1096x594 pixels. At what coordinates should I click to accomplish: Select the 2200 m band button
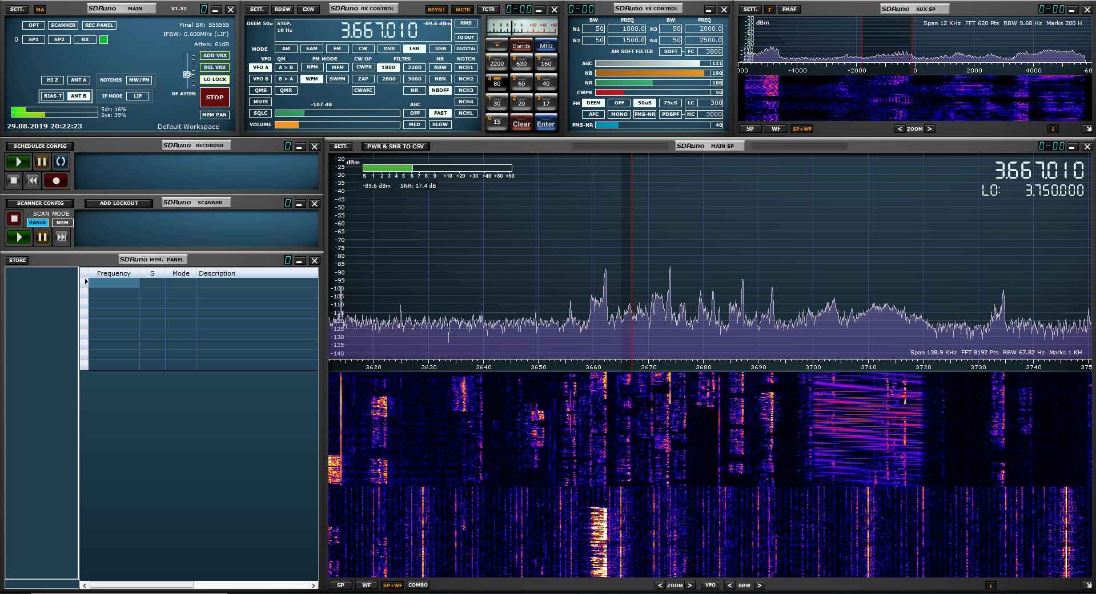497,62
